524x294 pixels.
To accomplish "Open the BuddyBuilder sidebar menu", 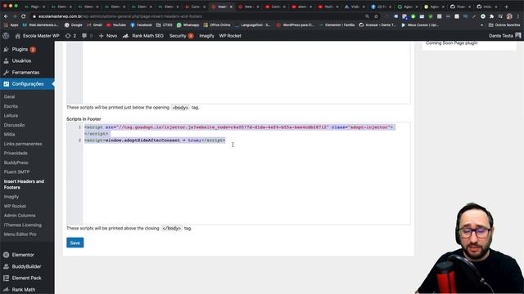I will click(x=27, y=266).
